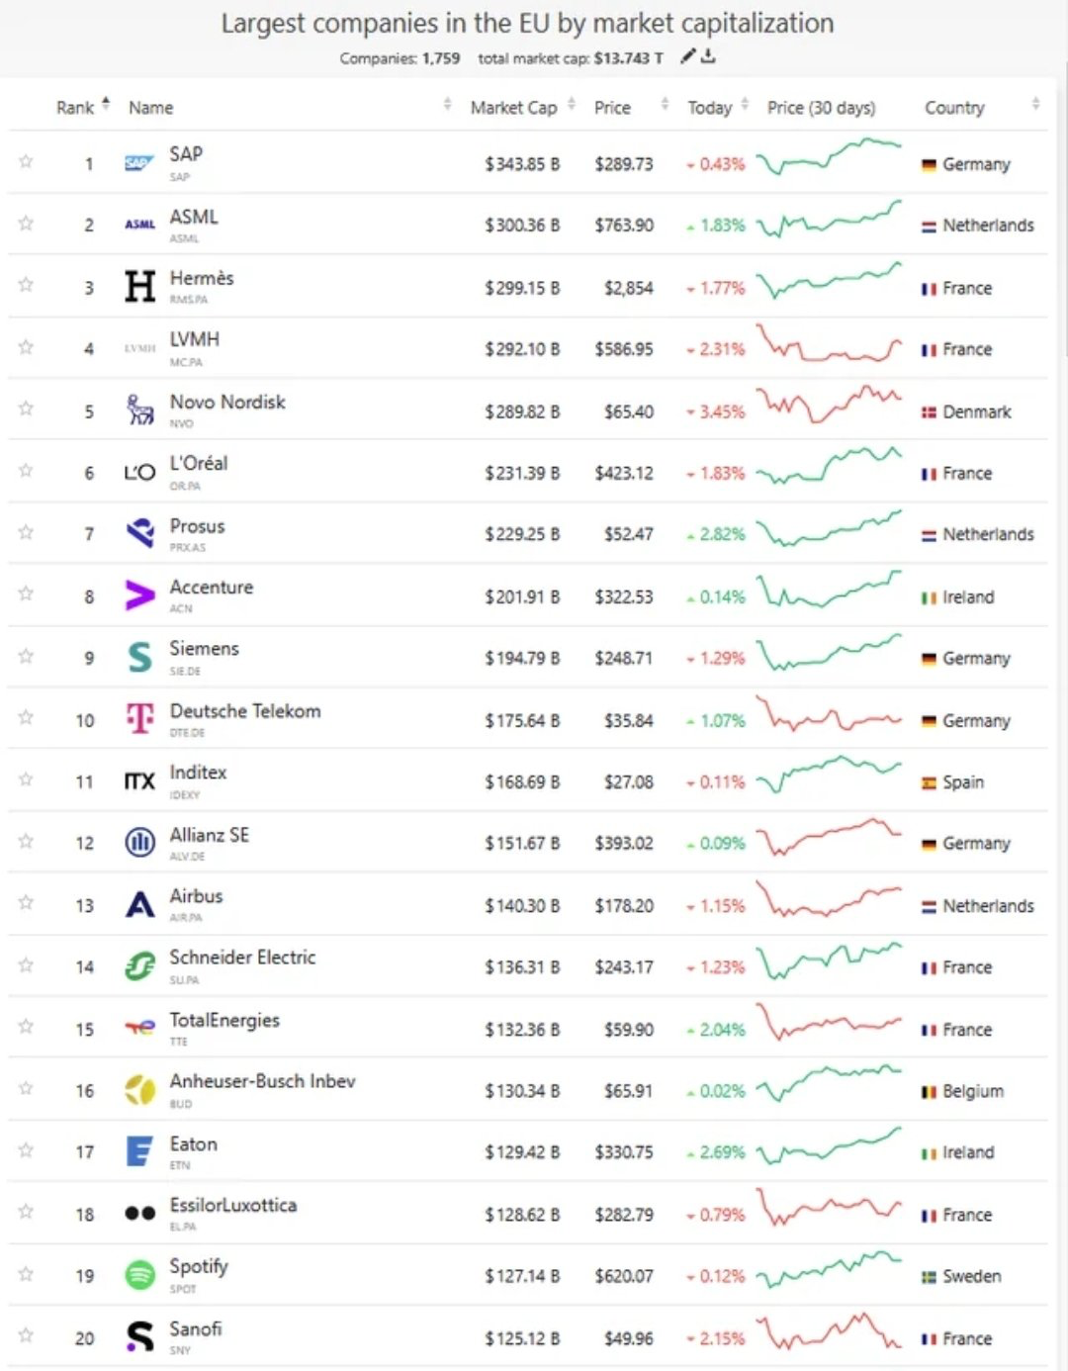Viewport: 1068px width, 1371px height.
Task: Click Hermès market cap $299.15 B
Action: pyautogui.click(x=522, y=288)
